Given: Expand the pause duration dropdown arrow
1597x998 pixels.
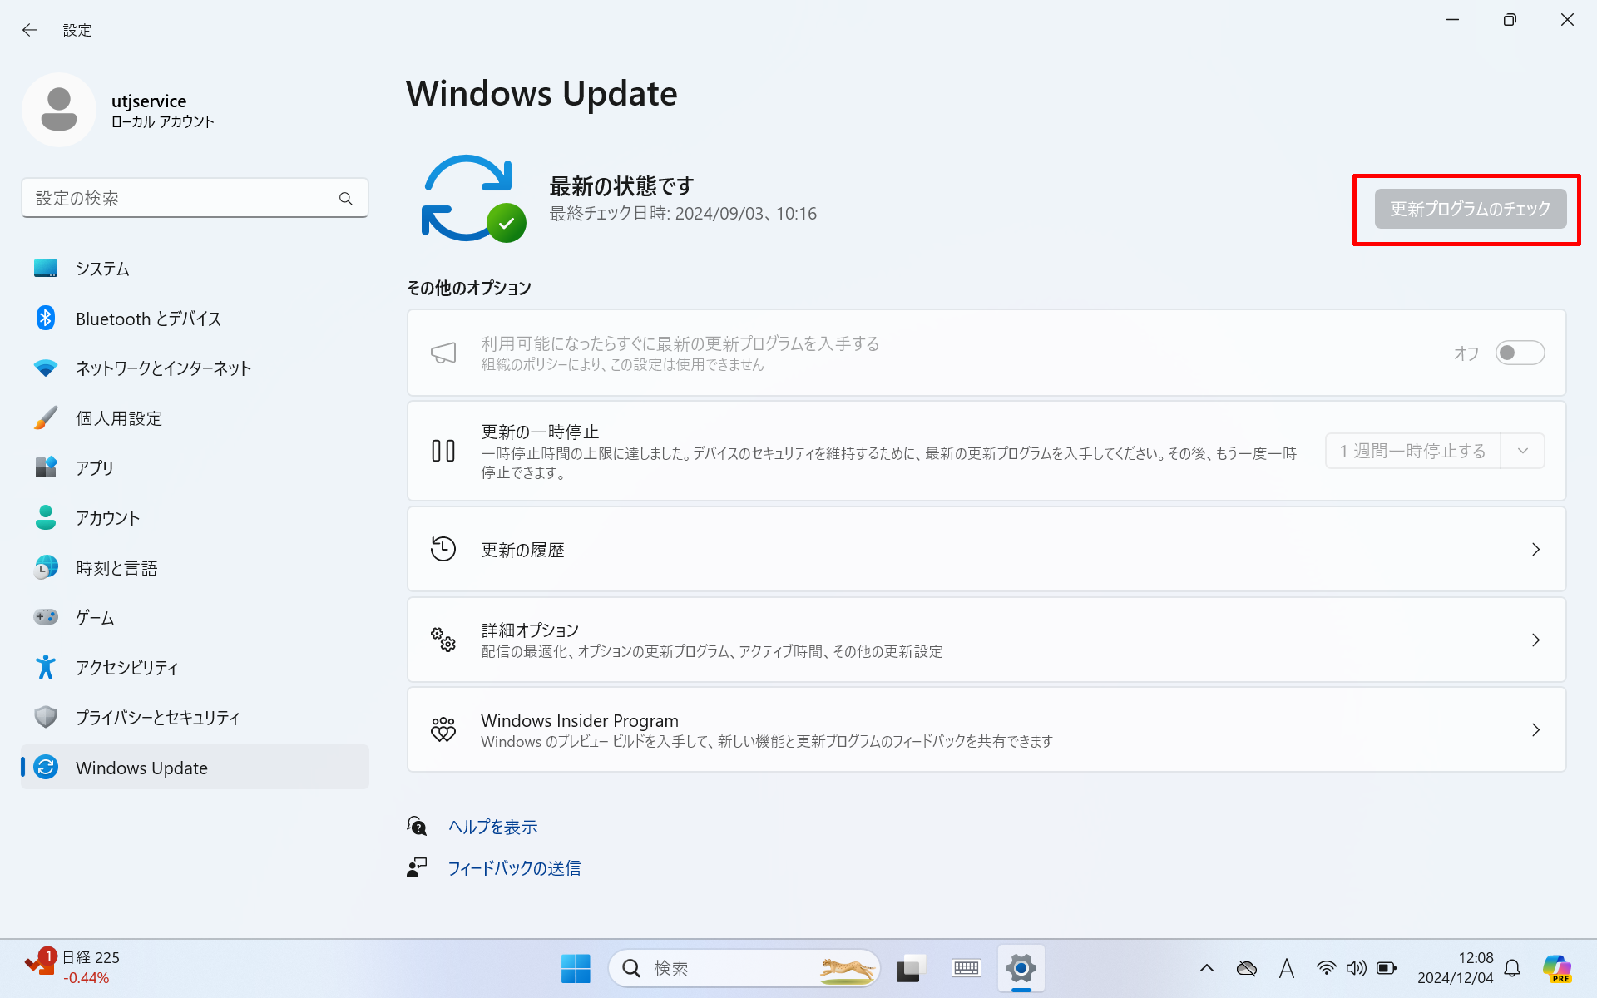Looking at the screenshot, I should pyautogui.click(x=1523, y=451).
